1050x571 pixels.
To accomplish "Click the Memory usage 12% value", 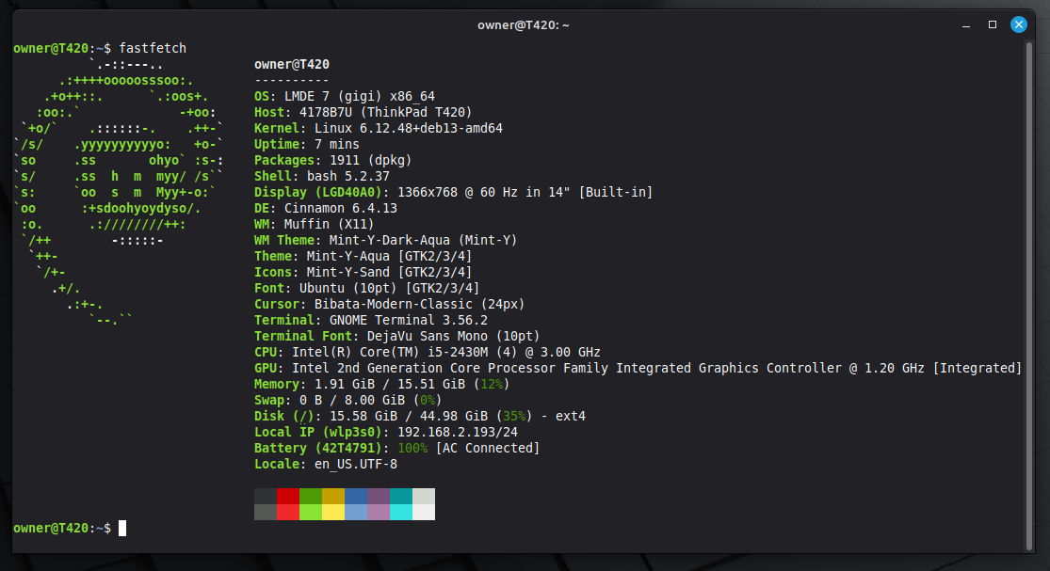I will pyautogui.click(x=493, y=384).
